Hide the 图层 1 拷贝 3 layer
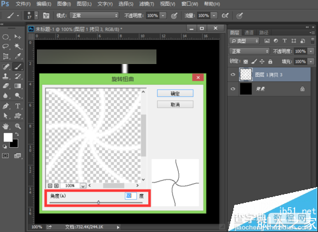The height and width of the screenshot is (232, 318). 233,75
